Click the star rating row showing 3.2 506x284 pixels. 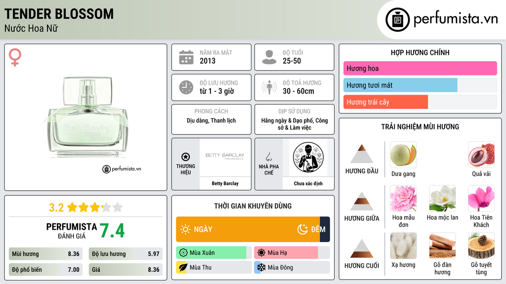85,208
